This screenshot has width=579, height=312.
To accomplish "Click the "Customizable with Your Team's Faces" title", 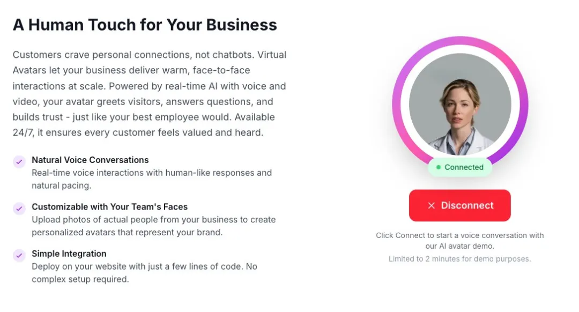I will [x=109, y=206].
